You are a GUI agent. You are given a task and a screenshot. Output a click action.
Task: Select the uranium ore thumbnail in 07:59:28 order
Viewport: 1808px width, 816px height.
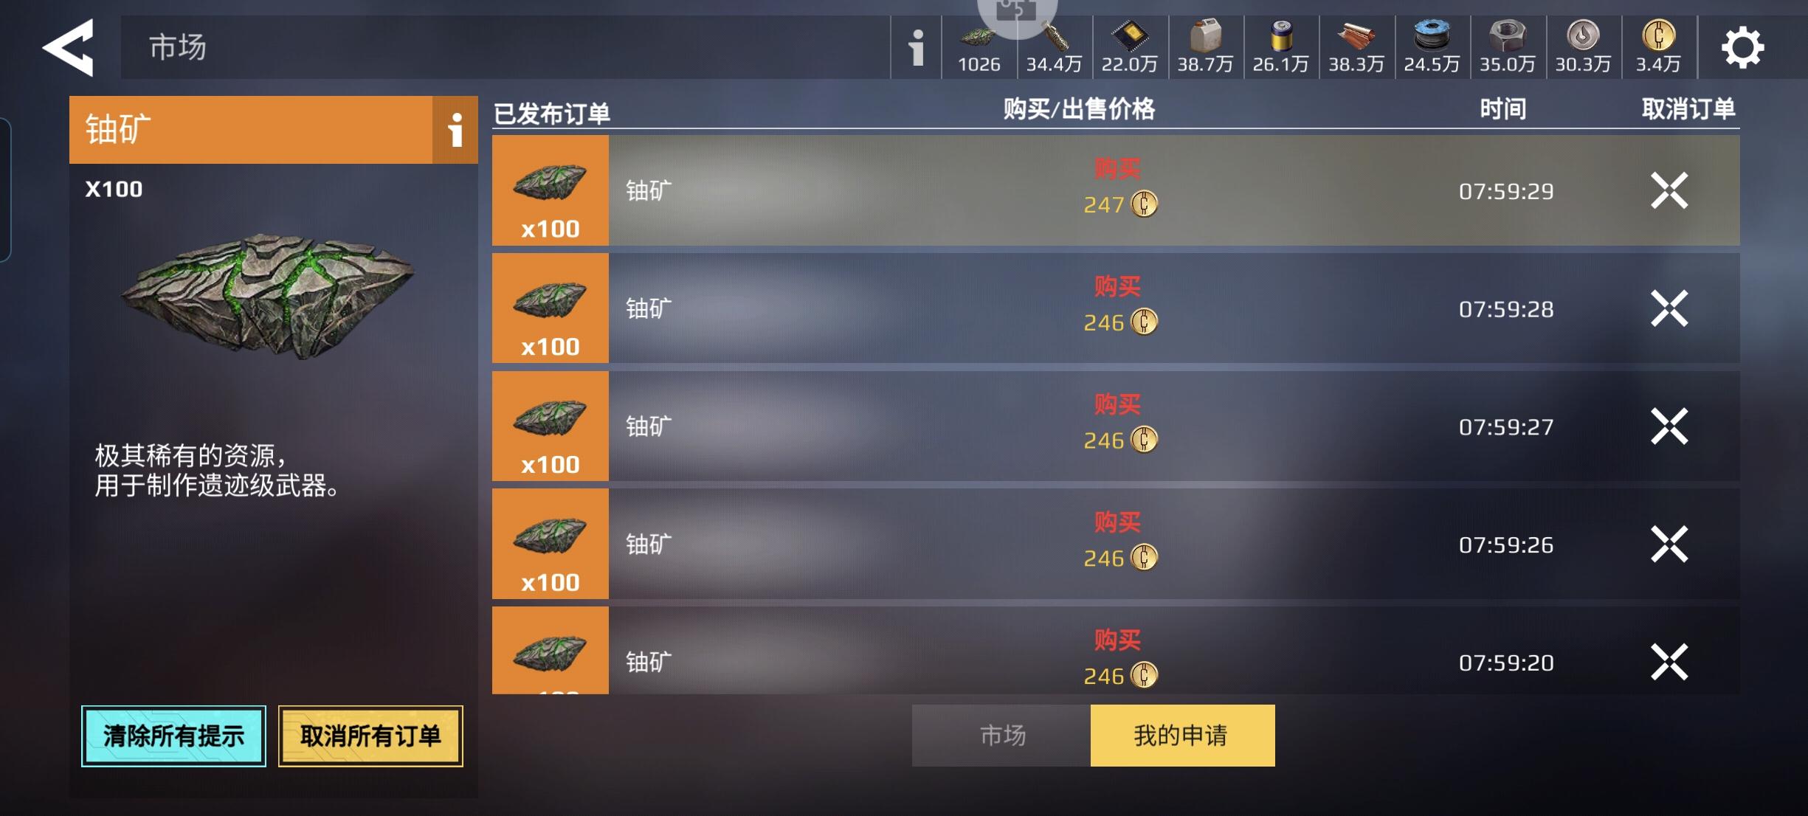(x=551, y=308)
